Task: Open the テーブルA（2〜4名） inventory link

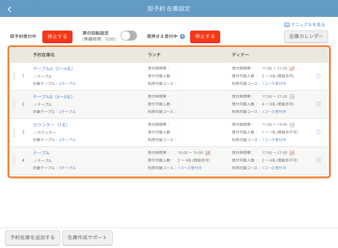Action: [53, 68]
